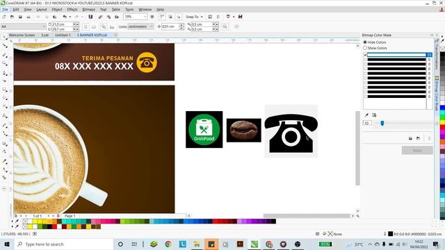Image resolution: width=445 pixels, height=250 pixels.
Task: Check the second color mask row checkbox
Action: point(365,60)
